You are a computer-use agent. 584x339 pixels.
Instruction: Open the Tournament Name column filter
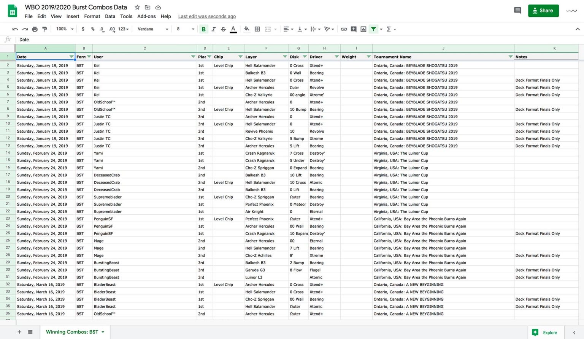(x=510, y=57)
